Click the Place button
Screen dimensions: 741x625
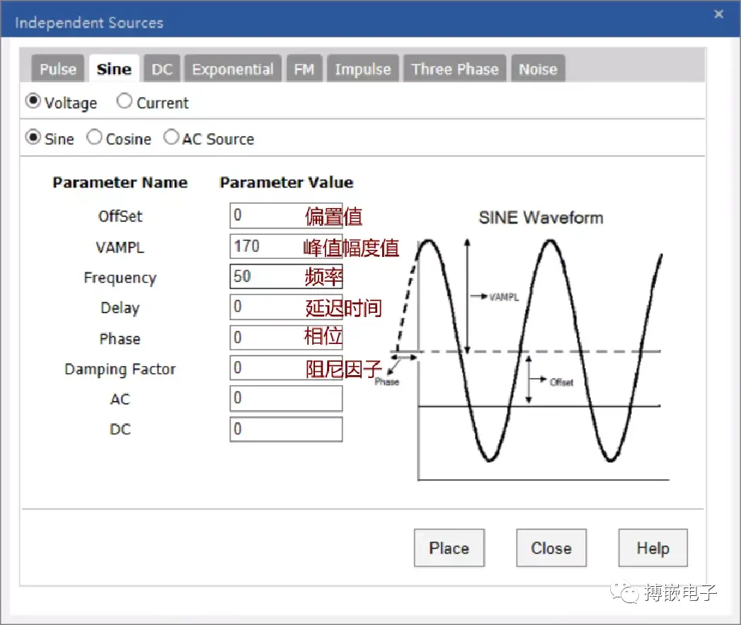449,548
